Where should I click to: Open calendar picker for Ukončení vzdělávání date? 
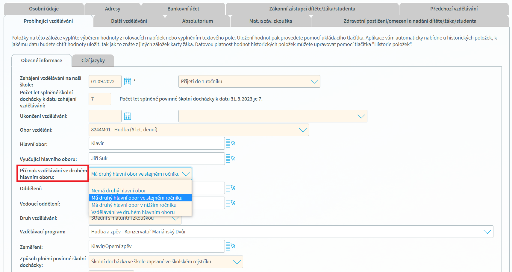128,116
